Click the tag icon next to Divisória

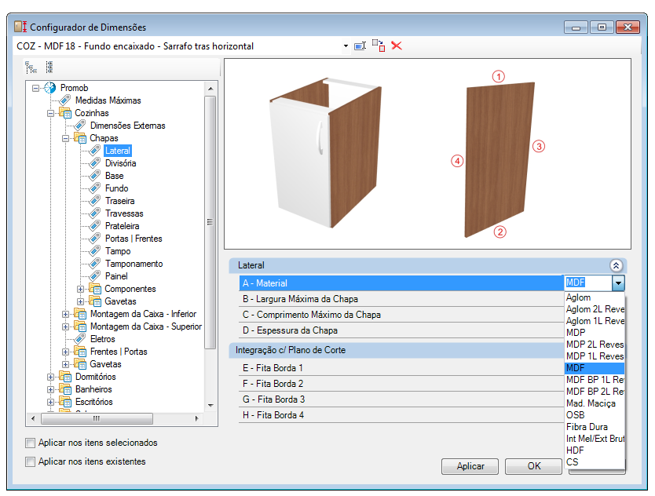point(95,162)
